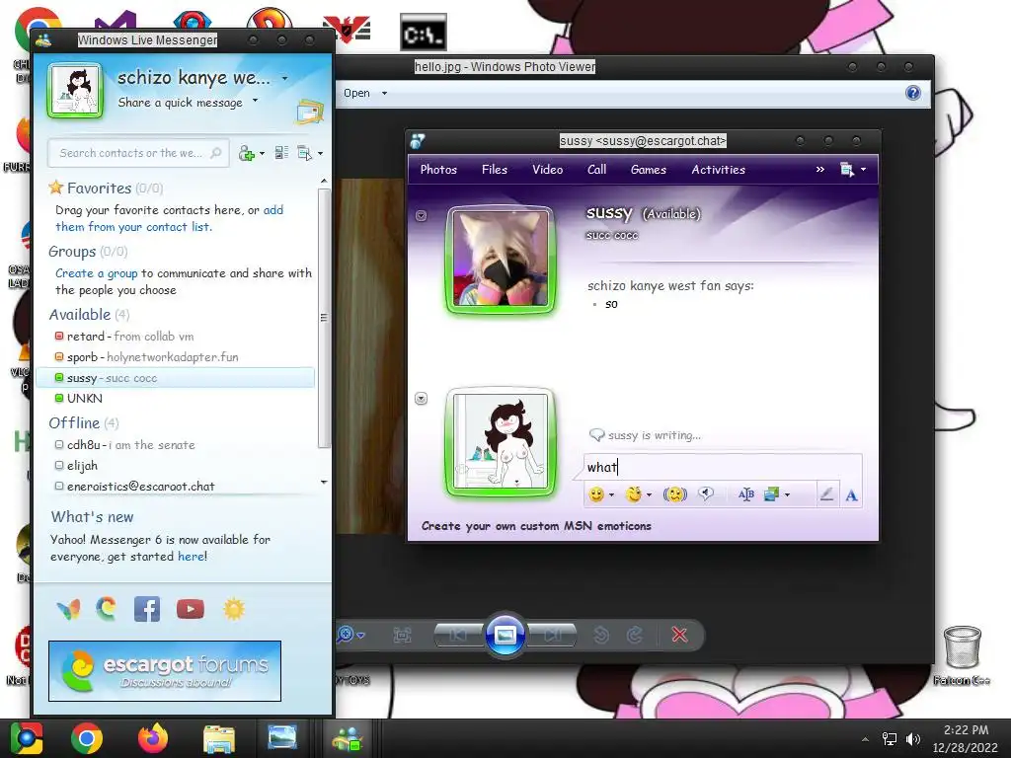
Task: Open the show menu icon in Messenger
Action: 304,153
